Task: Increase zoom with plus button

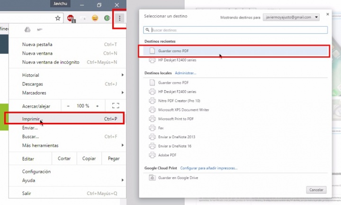Action: (x=98, y=106)
